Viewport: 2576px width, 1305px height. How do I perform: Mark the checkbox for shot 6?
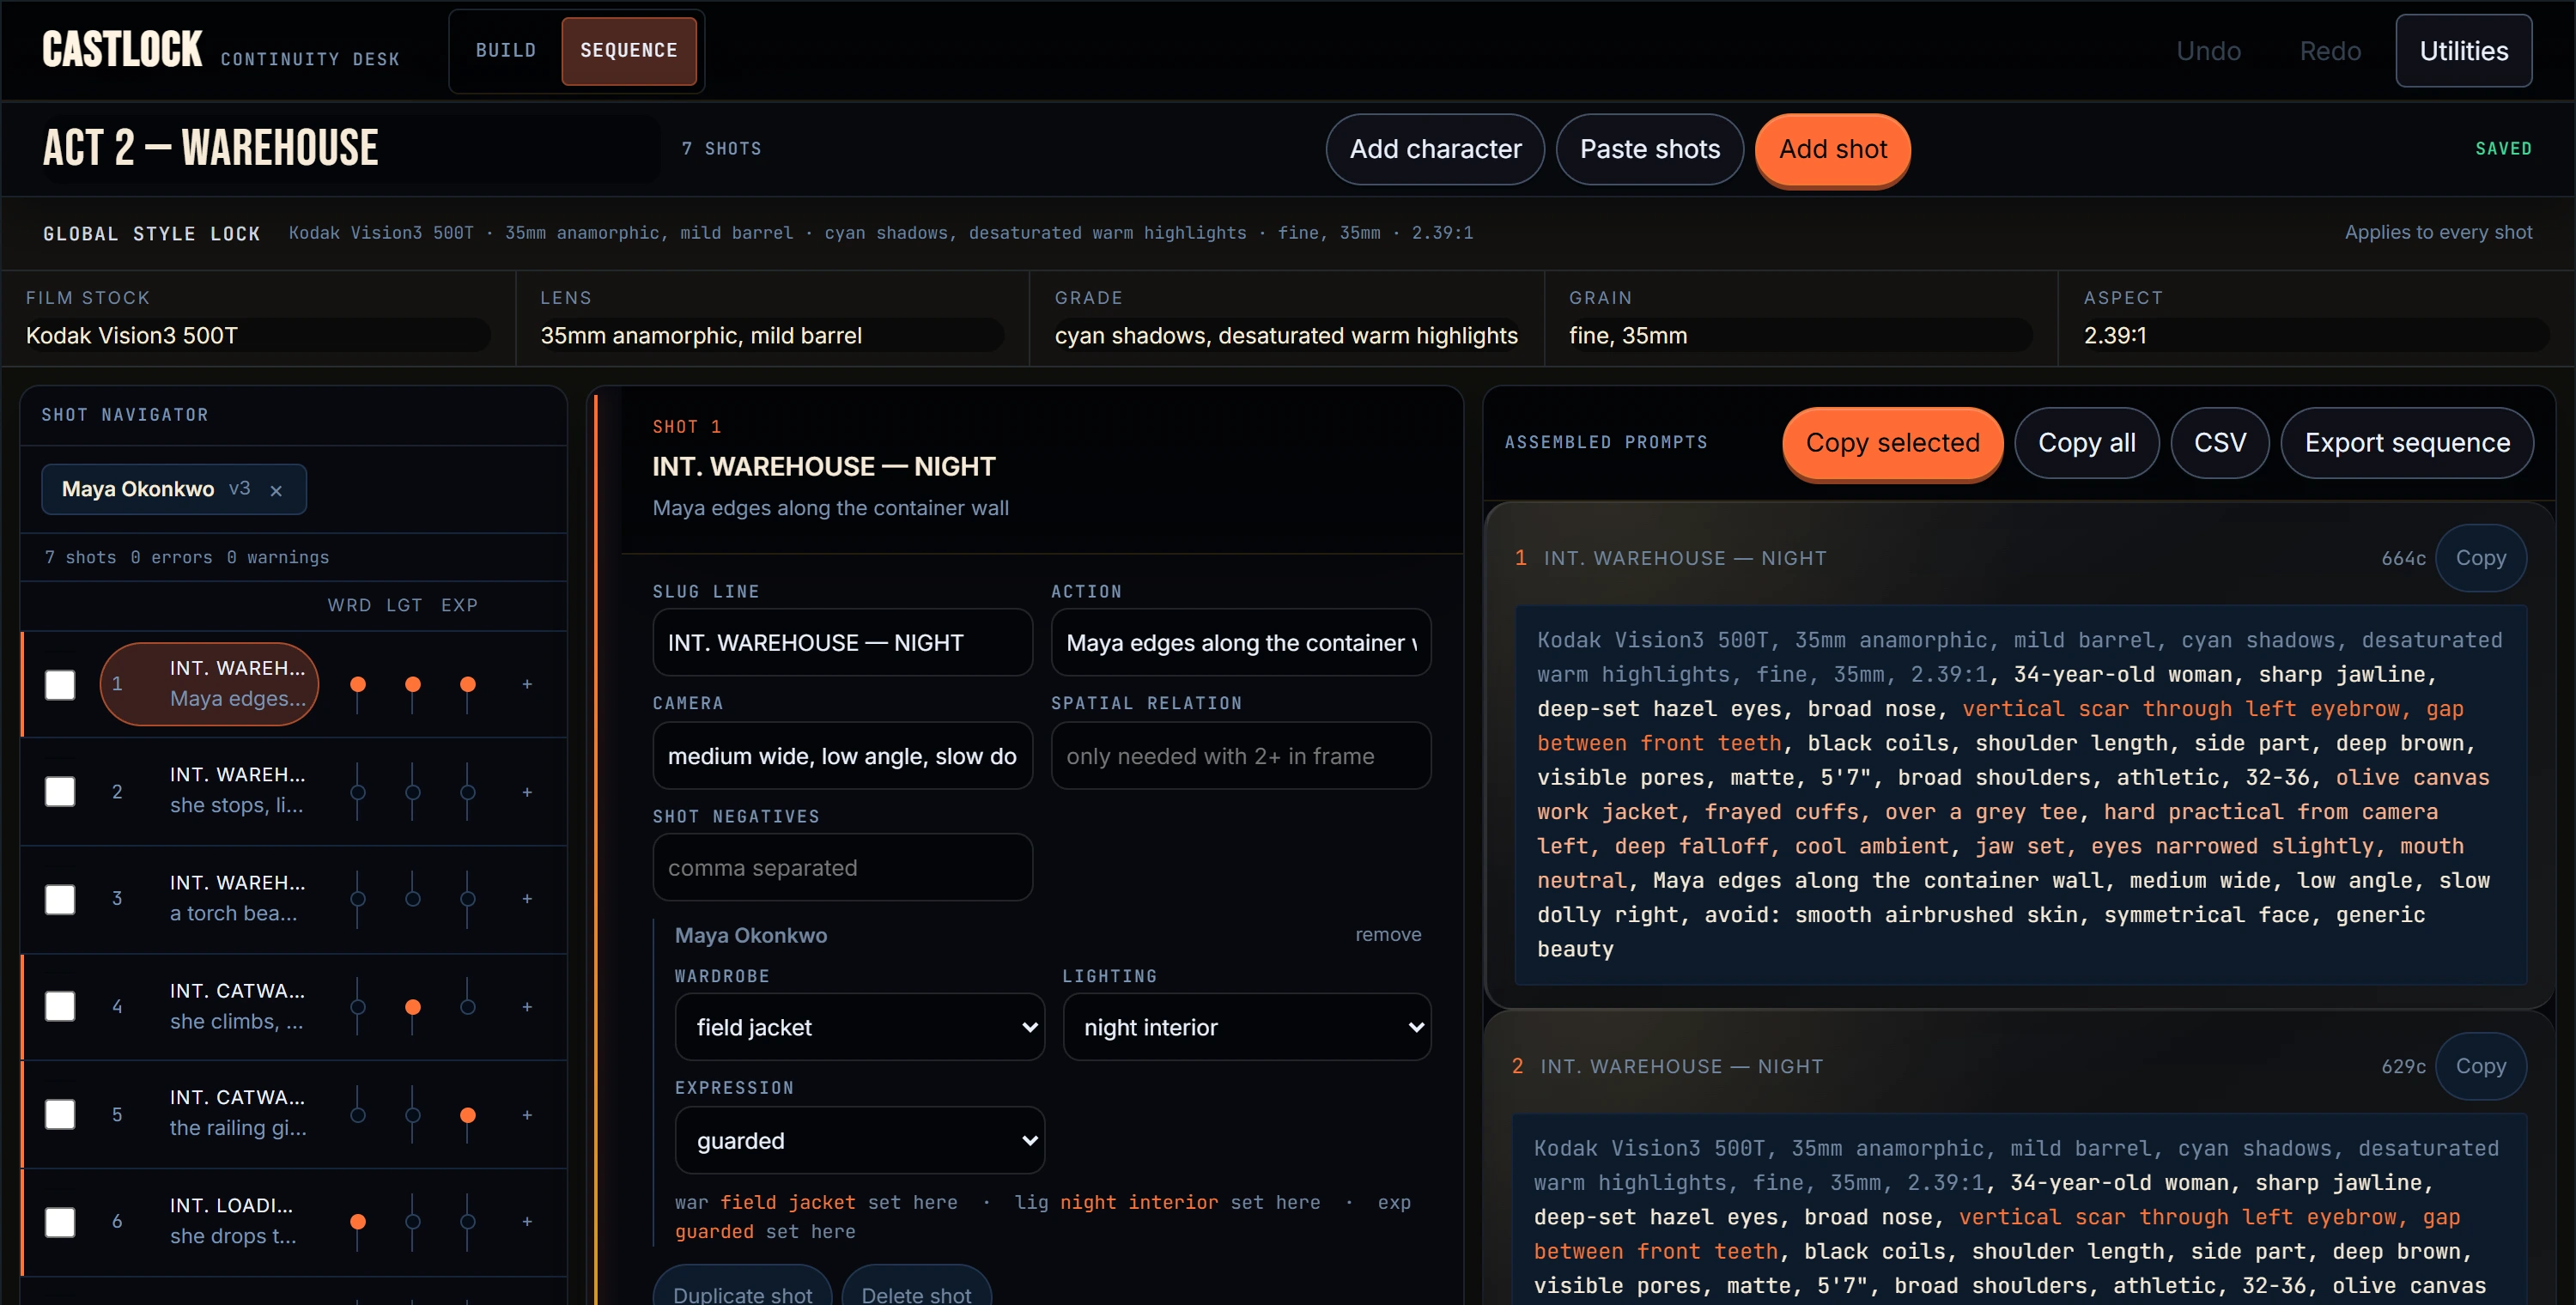click(60, 1222)
